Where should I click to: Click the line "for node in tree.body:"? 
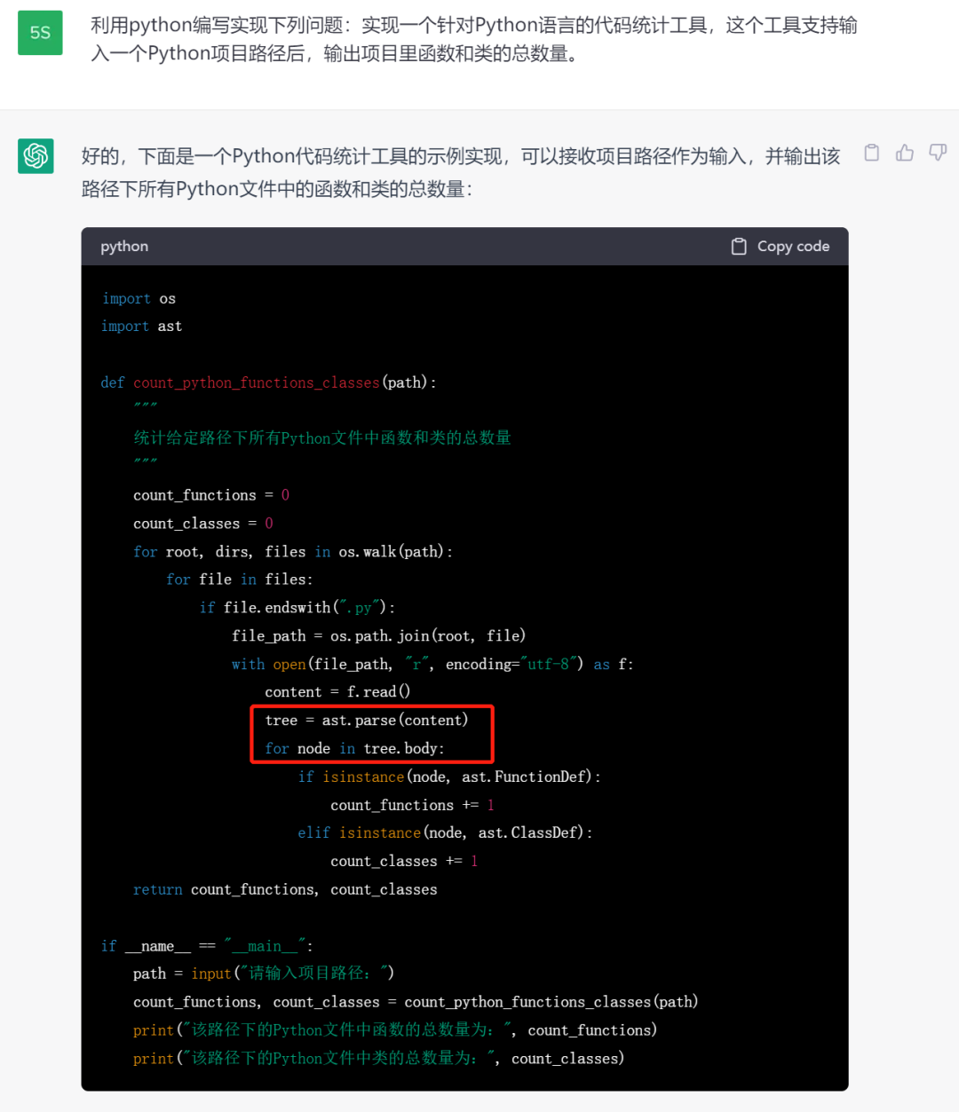[x=354, y=749]
